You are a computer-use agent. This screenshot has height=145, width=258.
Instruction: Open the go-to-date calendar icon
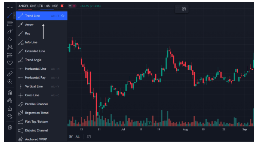click(x=89, y=136)
